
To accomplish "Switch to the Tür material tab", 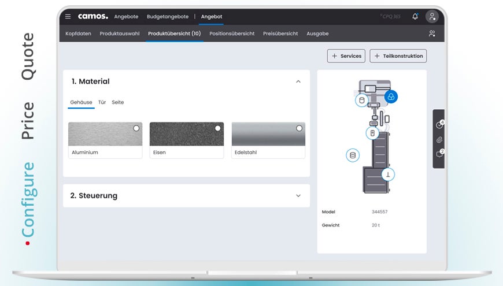I will click(102, 102).
